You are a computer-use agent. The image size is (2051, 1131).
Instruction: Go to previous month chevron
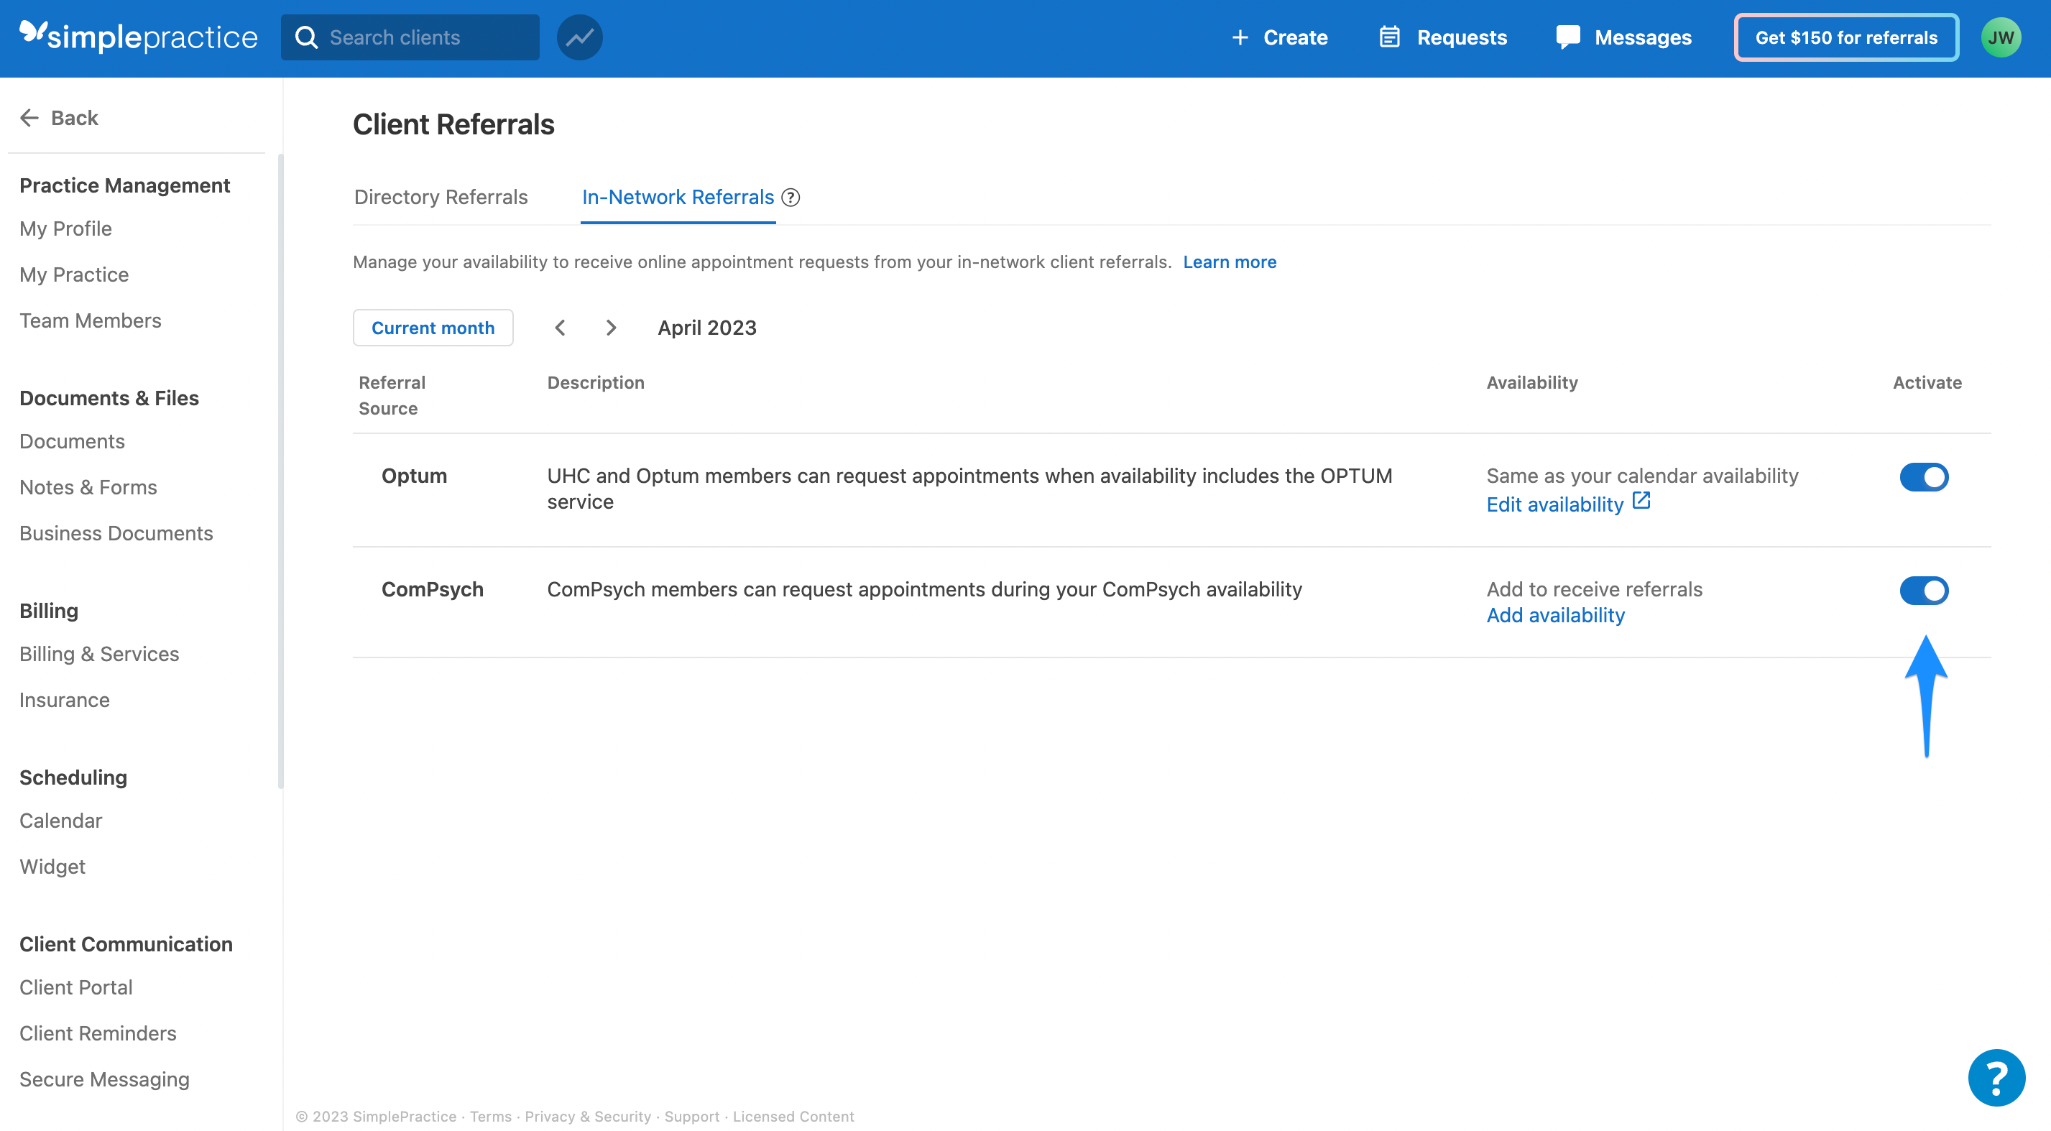[x=561, y=328]
